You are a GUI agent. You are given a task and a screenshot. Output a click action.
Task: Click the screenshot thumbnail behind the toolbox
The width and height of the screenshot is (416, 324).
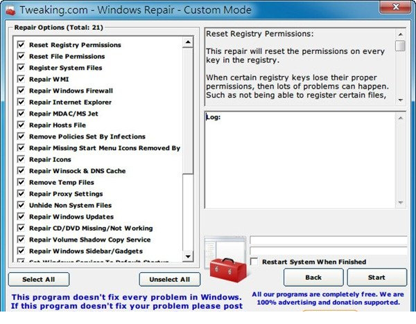coord(225,248)
